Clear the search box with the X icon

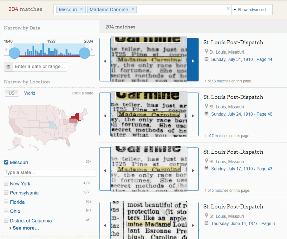[228, 8]
